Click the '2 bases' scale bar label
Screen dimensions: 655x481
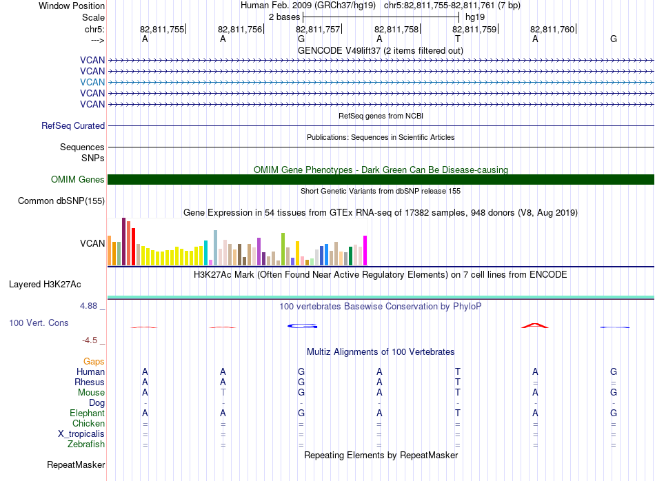285,17
